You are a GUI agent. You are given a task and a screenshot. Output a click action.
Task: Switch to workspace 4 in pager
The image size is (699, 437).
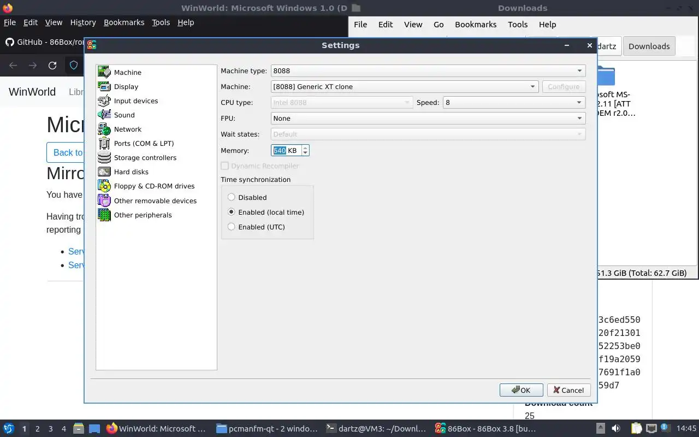click(63, 429)
